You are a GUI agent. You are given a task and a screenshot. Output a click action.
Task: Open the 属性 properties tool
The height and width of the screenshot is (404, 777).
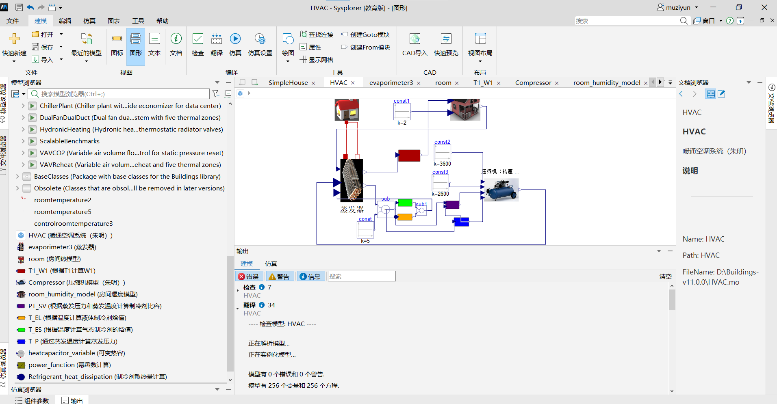[310, 47]
